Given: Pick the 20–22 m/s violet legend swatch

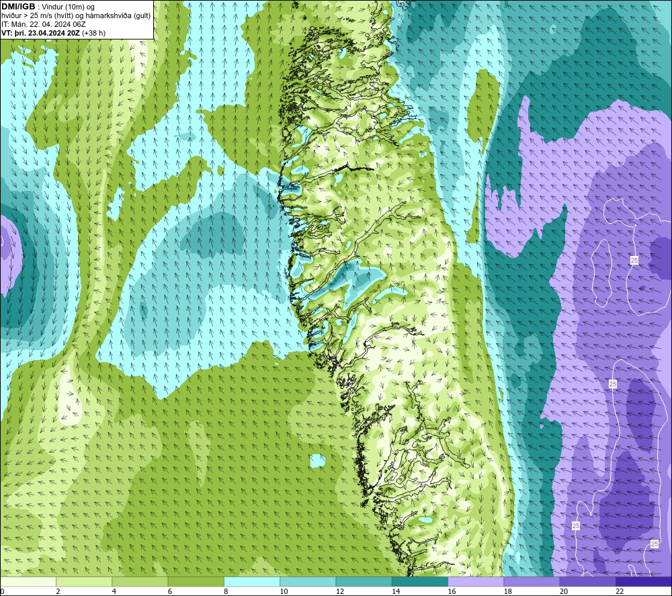Looking at the screenshot, I should tap(588, 581).
